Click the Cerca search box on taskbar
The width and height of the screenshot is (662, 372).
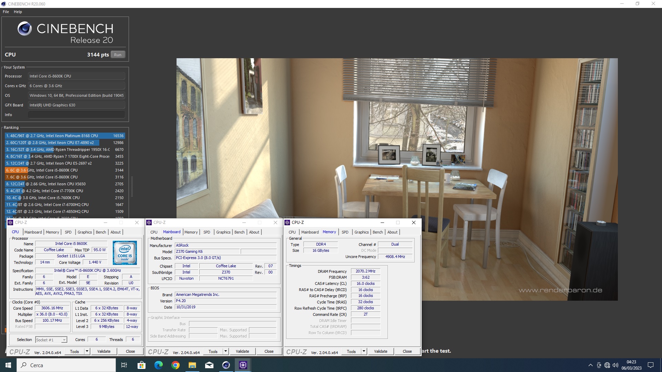point(66,365)
